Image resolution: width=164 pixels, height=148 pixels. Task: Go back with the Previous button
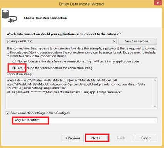point(73,138)
